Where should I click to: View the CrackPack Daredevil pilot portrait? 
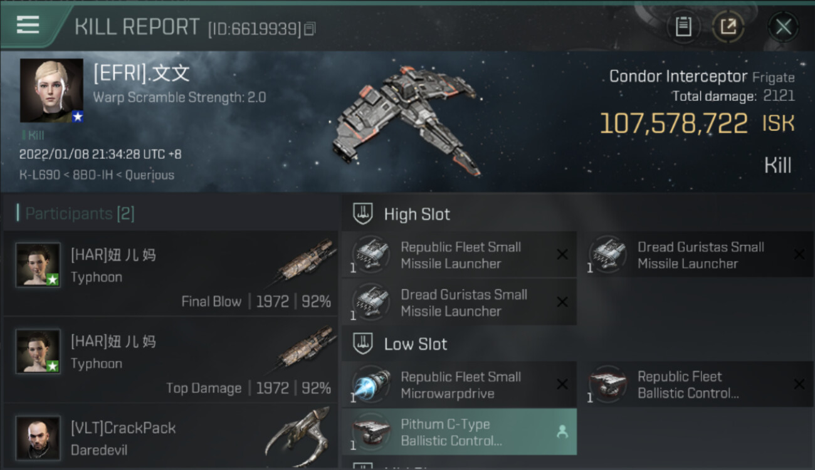[x=38, y=437]
